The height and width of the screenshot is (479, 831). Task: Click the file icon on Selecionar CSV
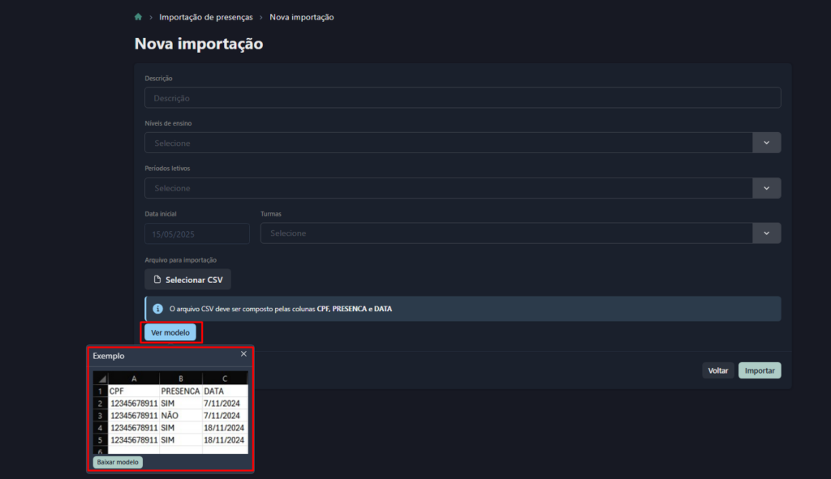(x=157, y=280)
